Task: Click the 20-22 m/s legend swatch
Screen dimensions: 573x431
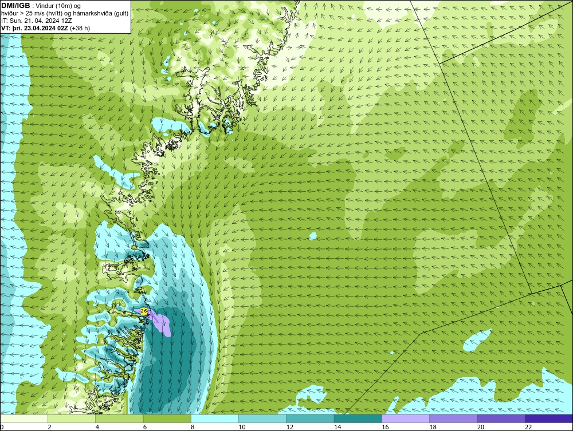Action: tap(501, 418)
